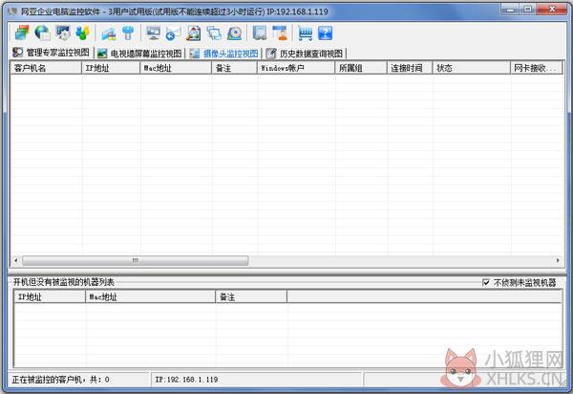Click the 所属组 column header
The image size is (573, 394).
pos(361,68)
